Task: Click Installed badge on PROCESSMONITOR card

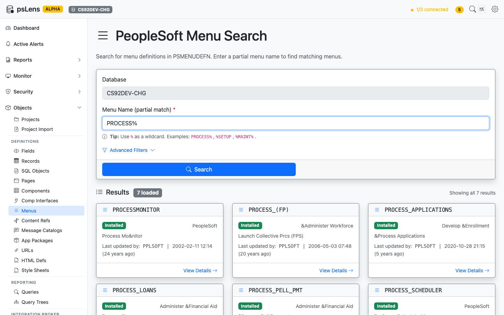Action: (x=114, y=226)
